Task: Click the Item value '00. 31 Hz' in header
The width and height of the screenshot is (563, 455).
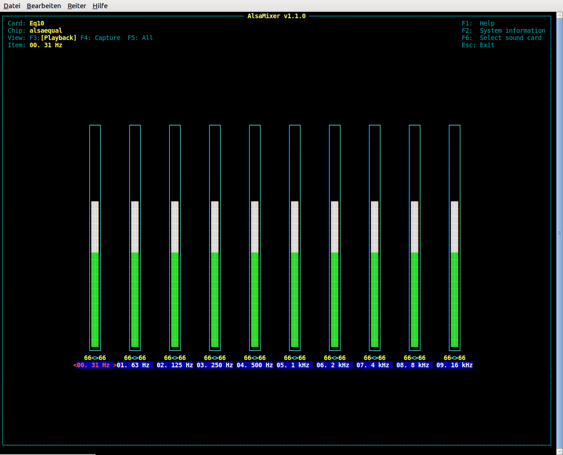Action: (x=46, y=45)
